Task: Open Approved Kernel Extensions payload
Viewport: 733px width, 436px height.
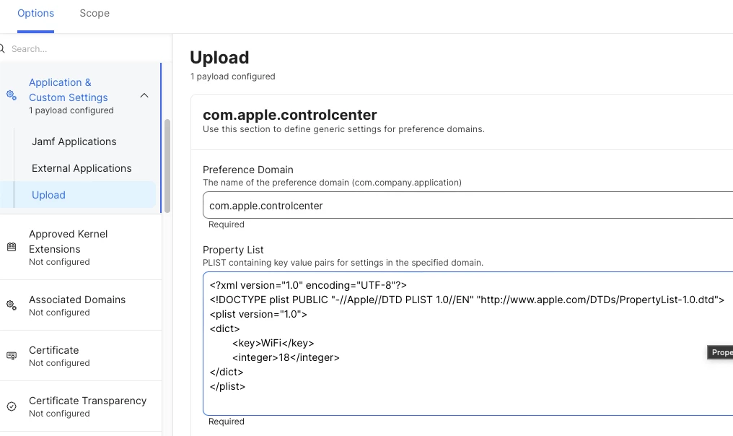Action: coord(80,247)
